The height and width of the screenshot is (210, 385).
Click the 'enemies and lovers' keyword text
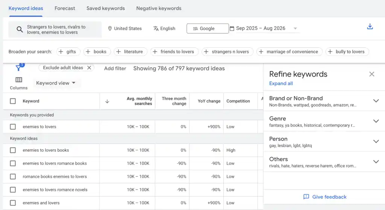point(41,203)
